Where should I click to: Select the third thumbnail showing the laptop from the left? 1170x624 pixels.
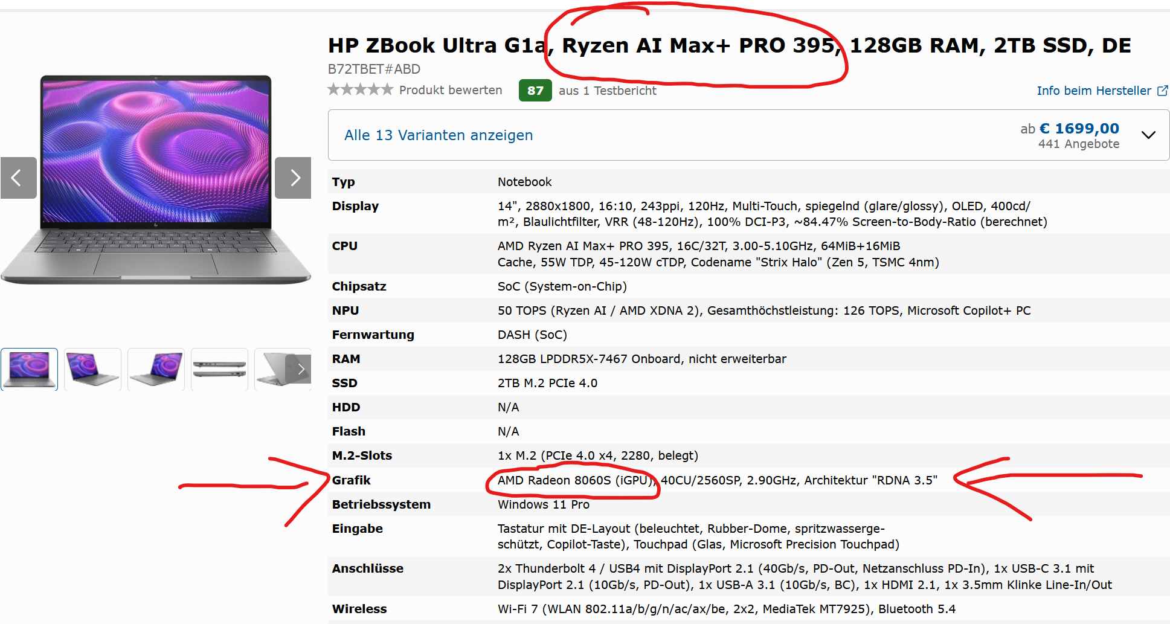[156, 369]
